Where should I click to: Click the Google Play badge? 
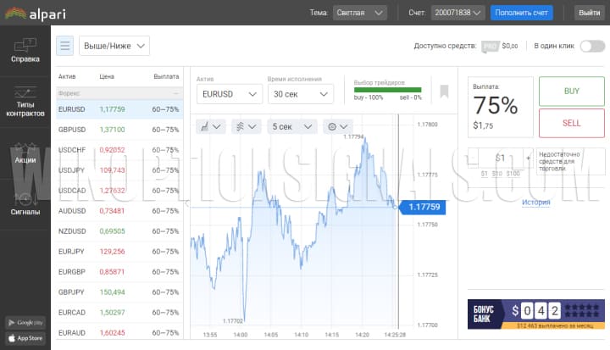tap(25, 323)
